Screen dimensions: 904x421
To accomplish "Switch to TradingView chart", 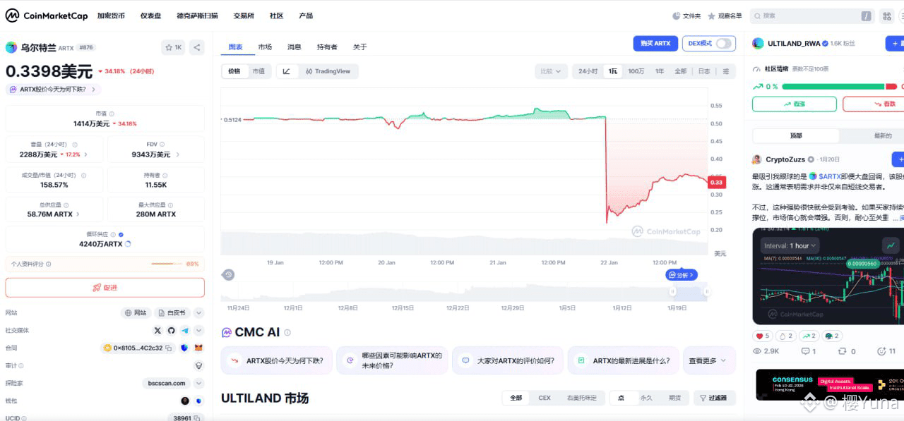I will [328, 71].
